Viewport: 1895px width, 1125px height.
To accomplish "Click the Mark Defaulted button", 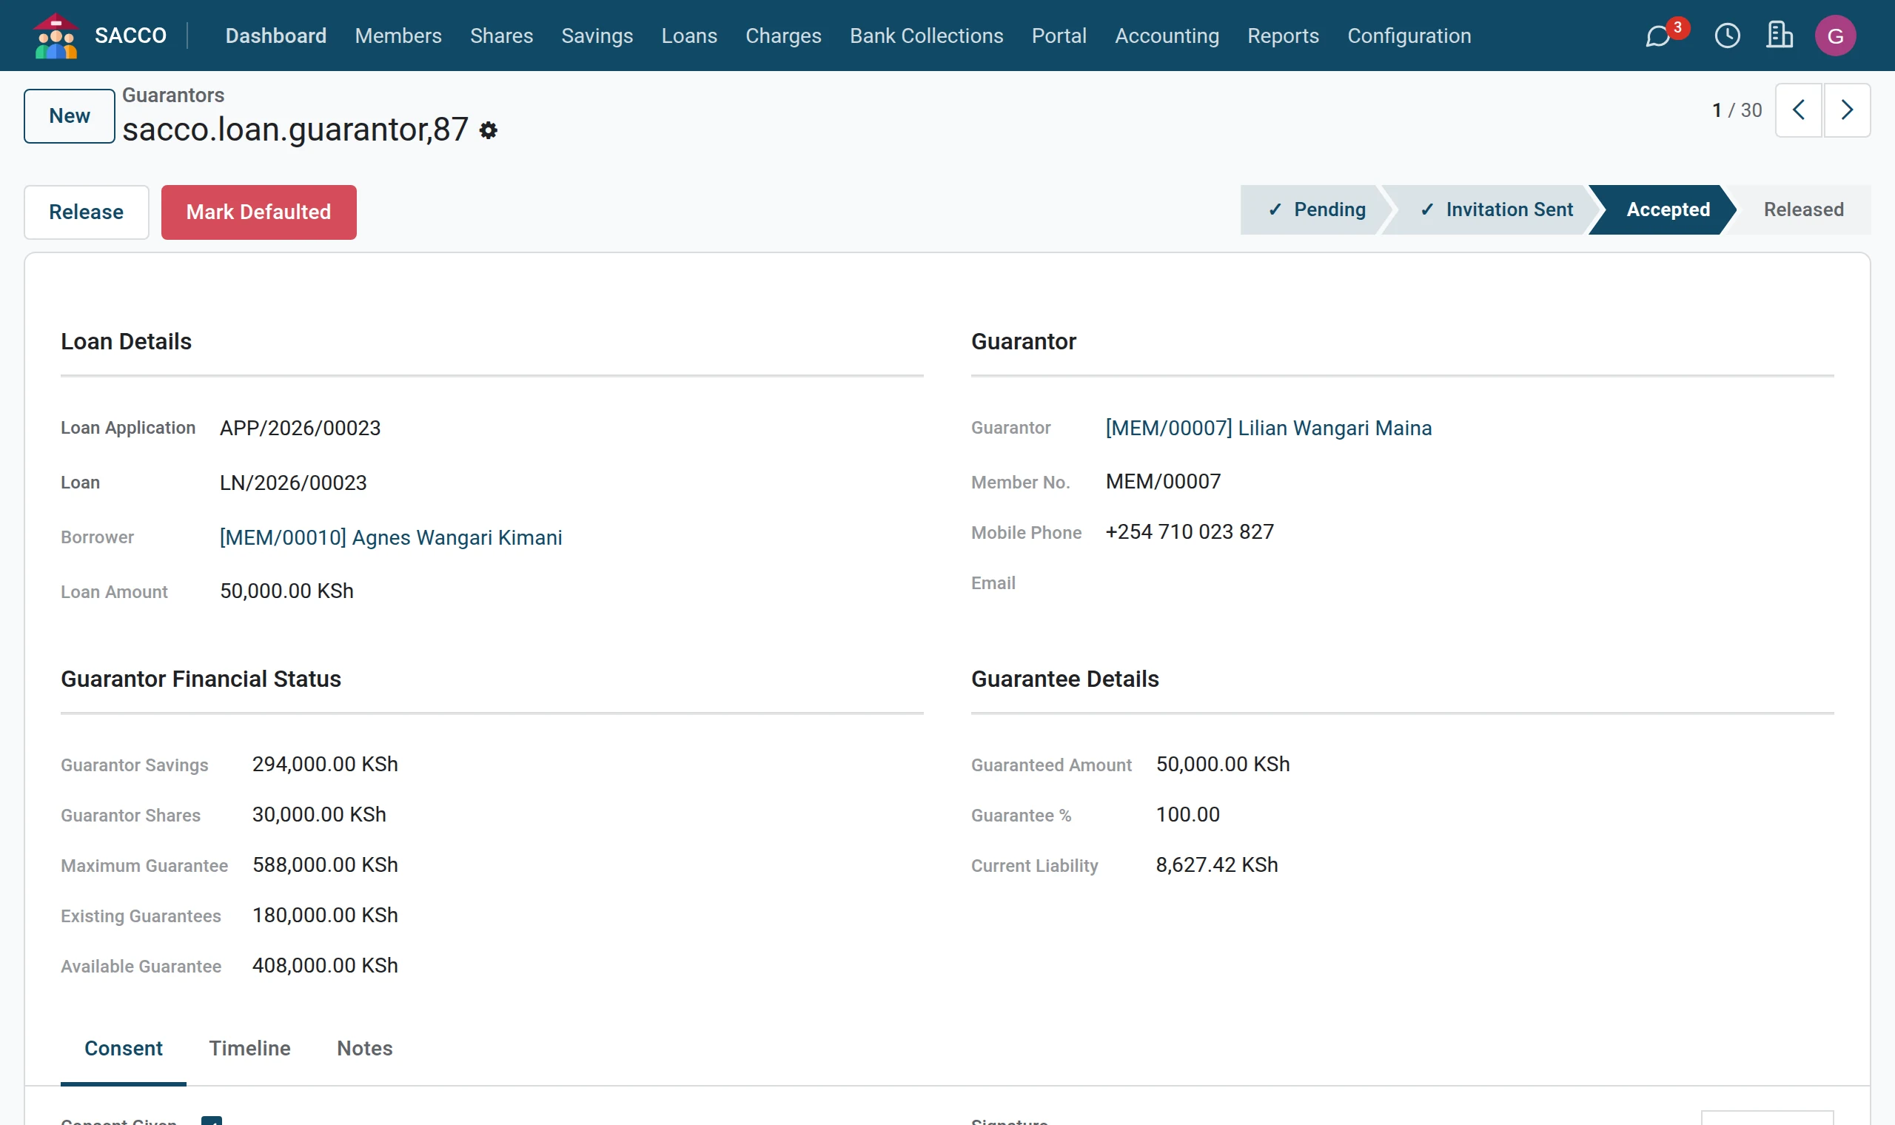I will (258, 212).
